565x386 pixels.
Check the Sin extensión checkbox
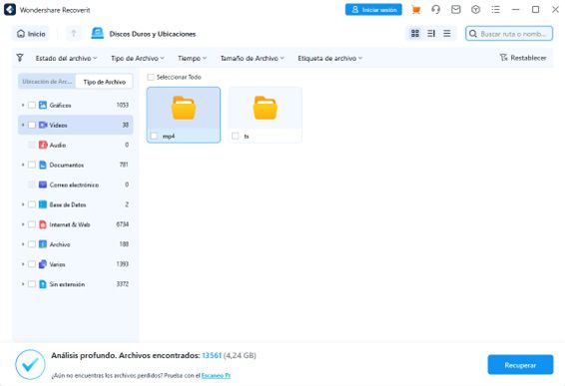pos(32,284)
